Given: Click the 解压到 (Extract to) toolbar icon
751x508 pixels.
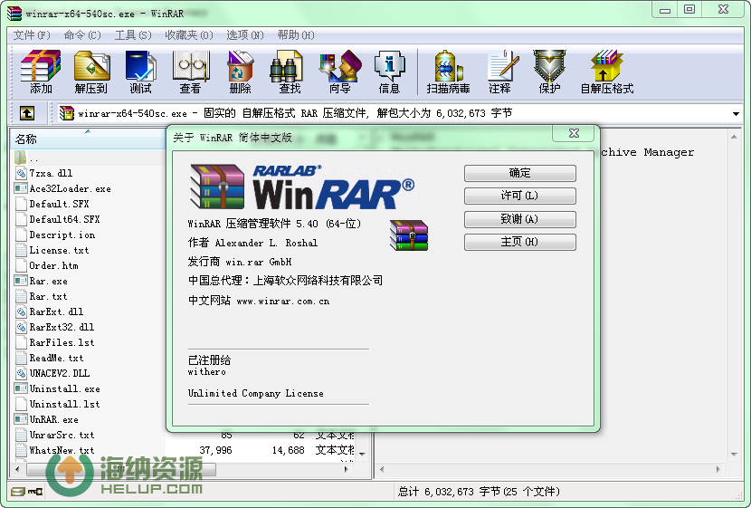Looking at the screenshot, I should (91, 72).
